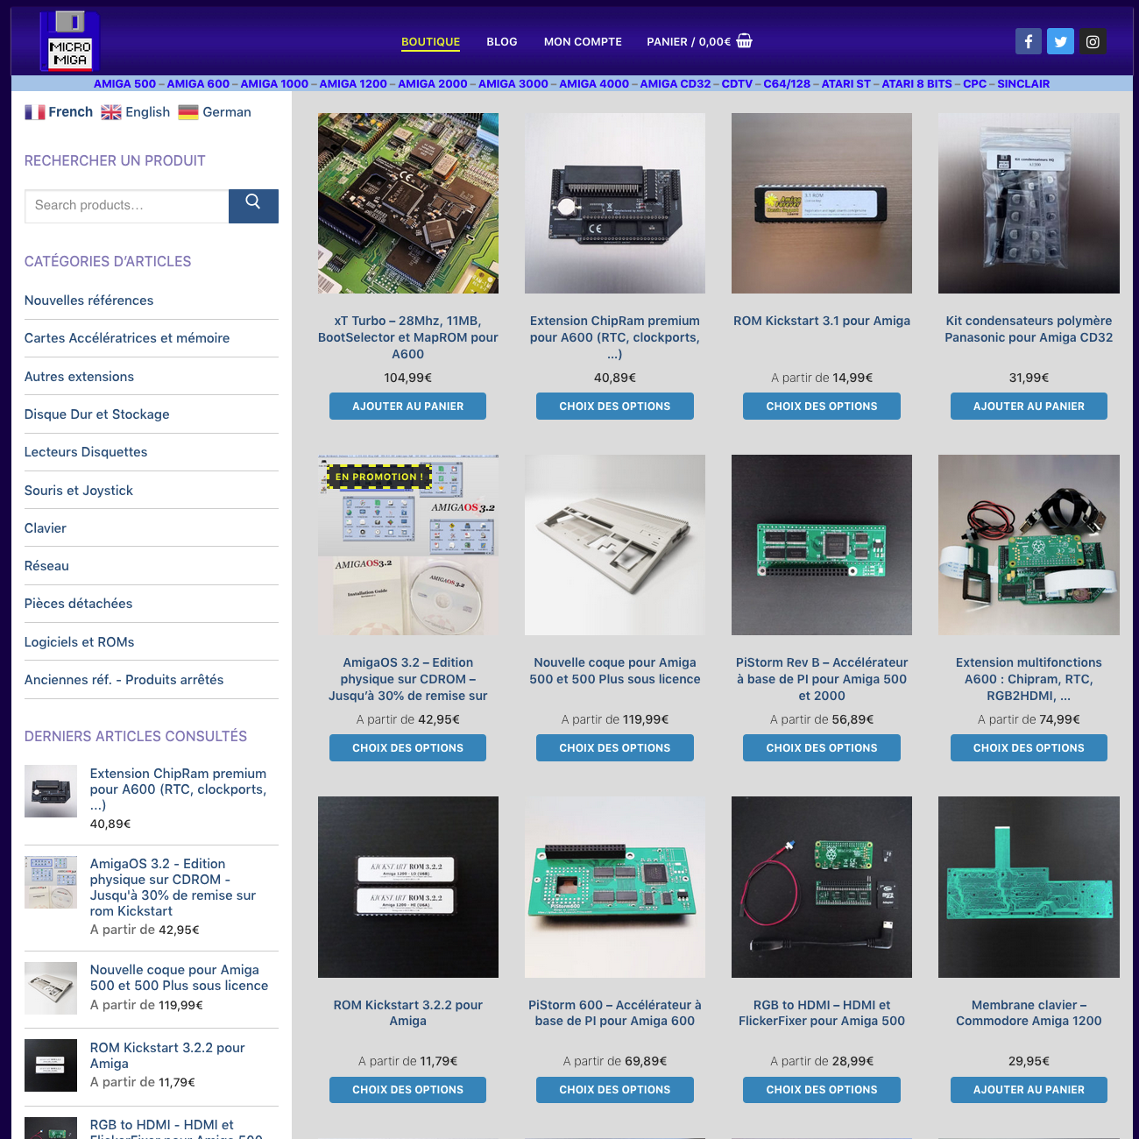1139x1139 pixels.
Task: Choose options for RGB to HDMI
Action: 822,1090
